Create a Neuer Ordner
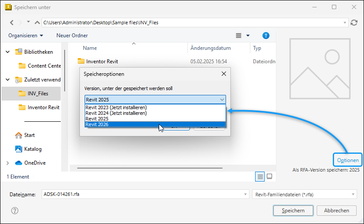The width and height of the screenshot is (364, 224). (x=72, y=36)
